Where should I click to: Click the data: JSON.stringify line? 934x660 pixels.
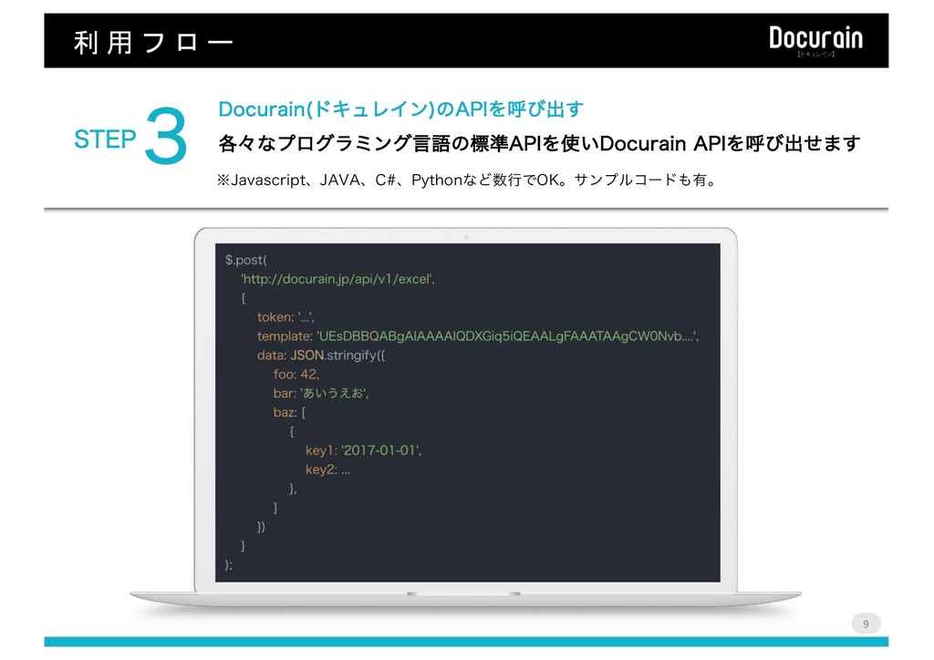[321, 356]
